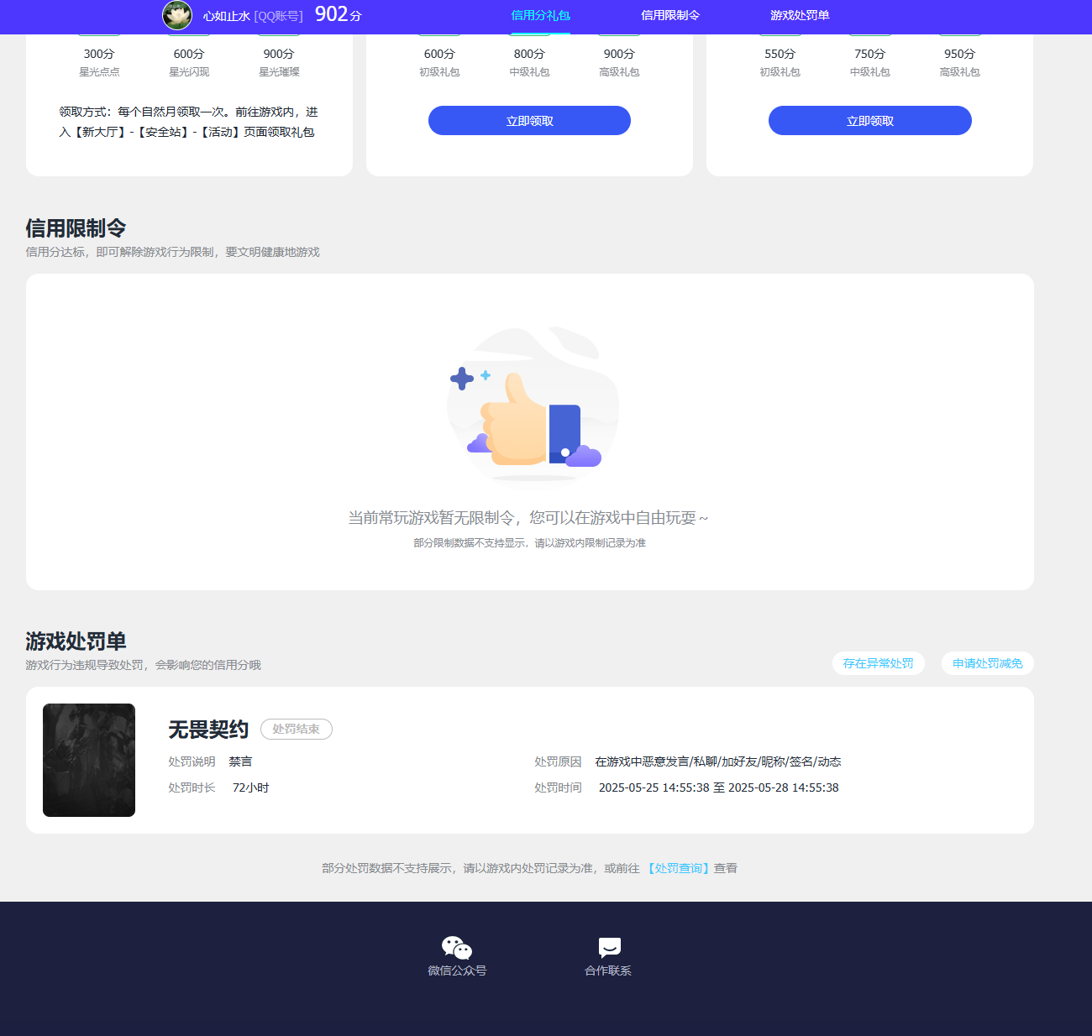Open the 【处罚查询】 link
The width and height of the screenshot is (1092, 1036).
tap(678, 868)
